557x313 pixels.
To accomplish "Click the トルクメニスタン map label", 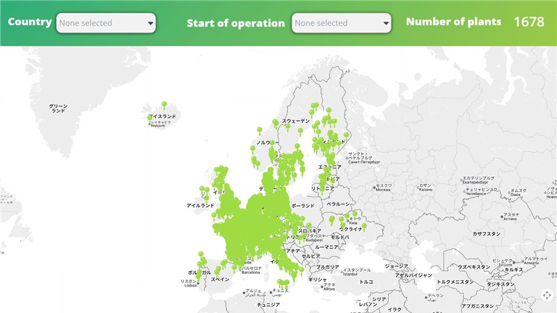I will click(455, 282).
